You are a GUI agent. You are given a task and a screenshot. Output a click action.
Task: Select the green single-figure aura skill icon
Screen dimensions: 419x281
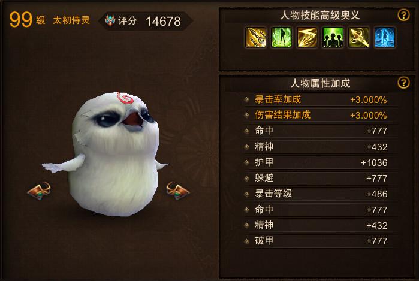point(281,37)
